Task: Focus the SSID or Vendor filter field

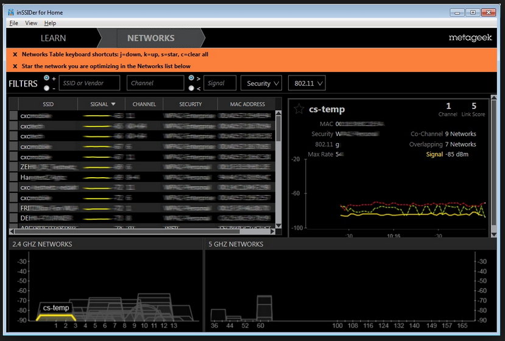Action: (90, 83)
